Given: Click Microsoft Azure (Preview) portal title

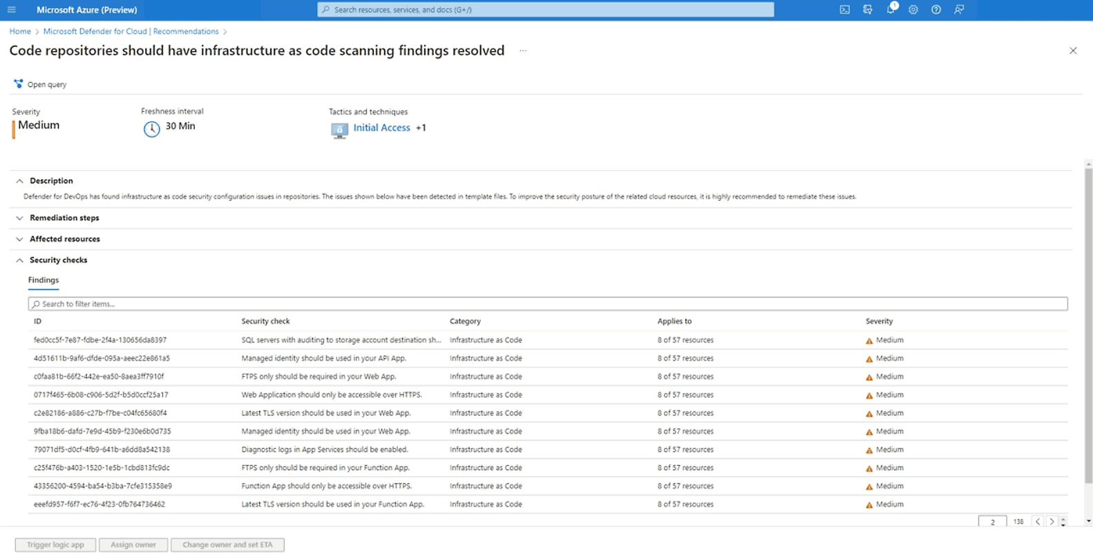Looking at the screenshot, I should (x=87, y=10).
